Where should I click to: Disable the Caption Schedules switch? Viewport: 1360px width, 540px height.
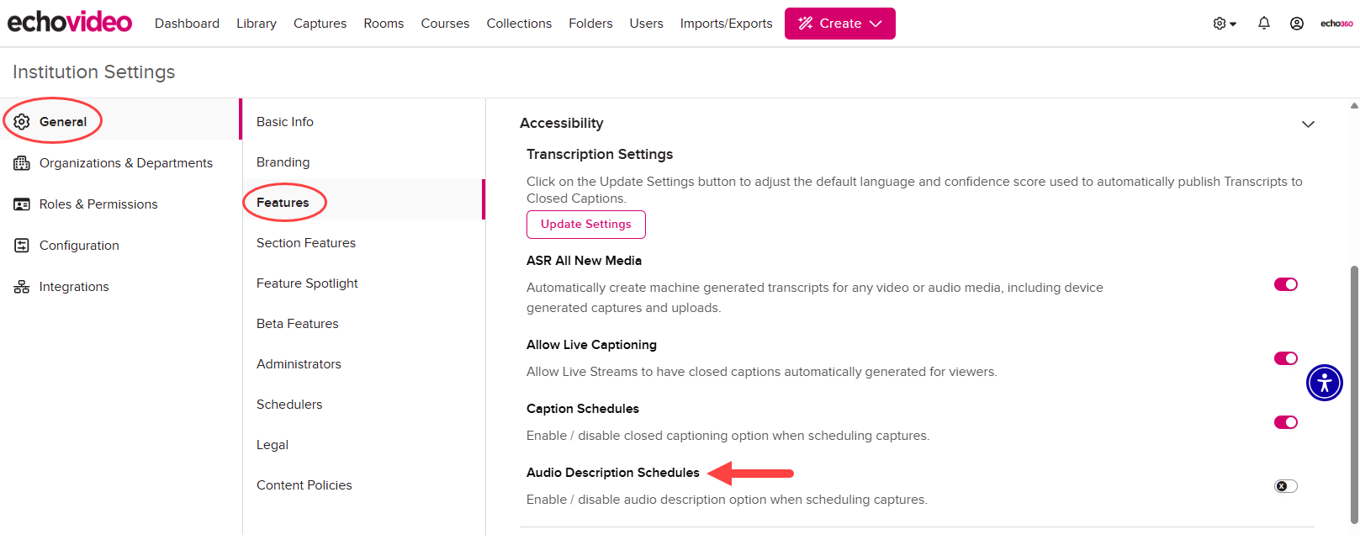click(1285, 421)
